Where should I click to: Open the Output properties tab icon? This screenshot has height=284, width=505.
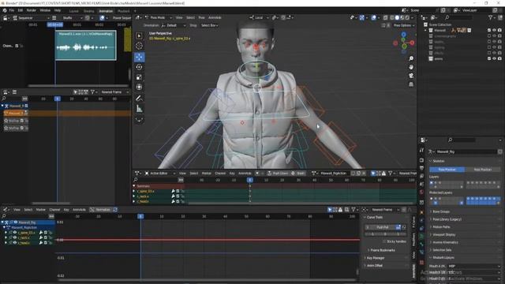point(421,168)
